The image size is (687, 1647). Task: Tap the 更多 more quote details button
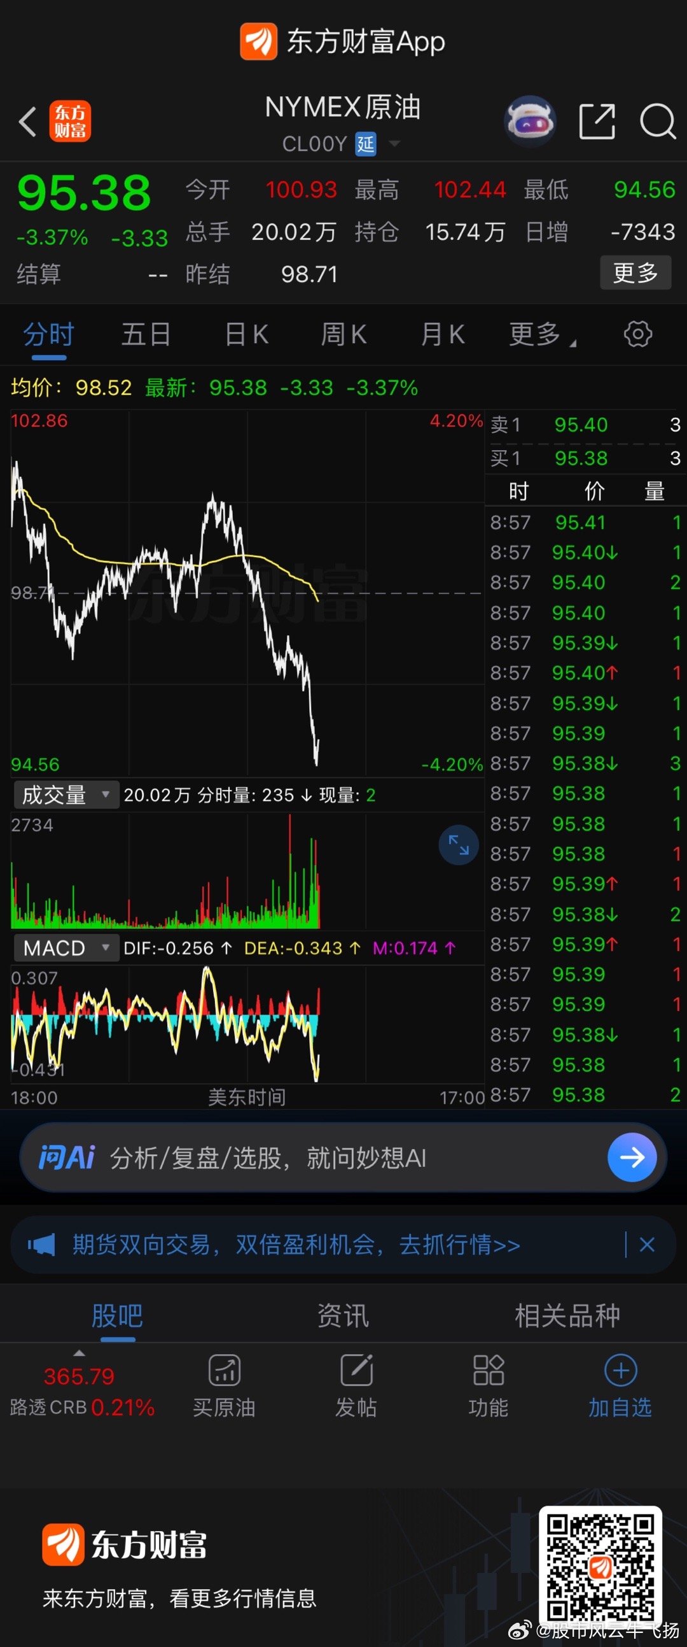pyautogui.click(x=636, y=273)
